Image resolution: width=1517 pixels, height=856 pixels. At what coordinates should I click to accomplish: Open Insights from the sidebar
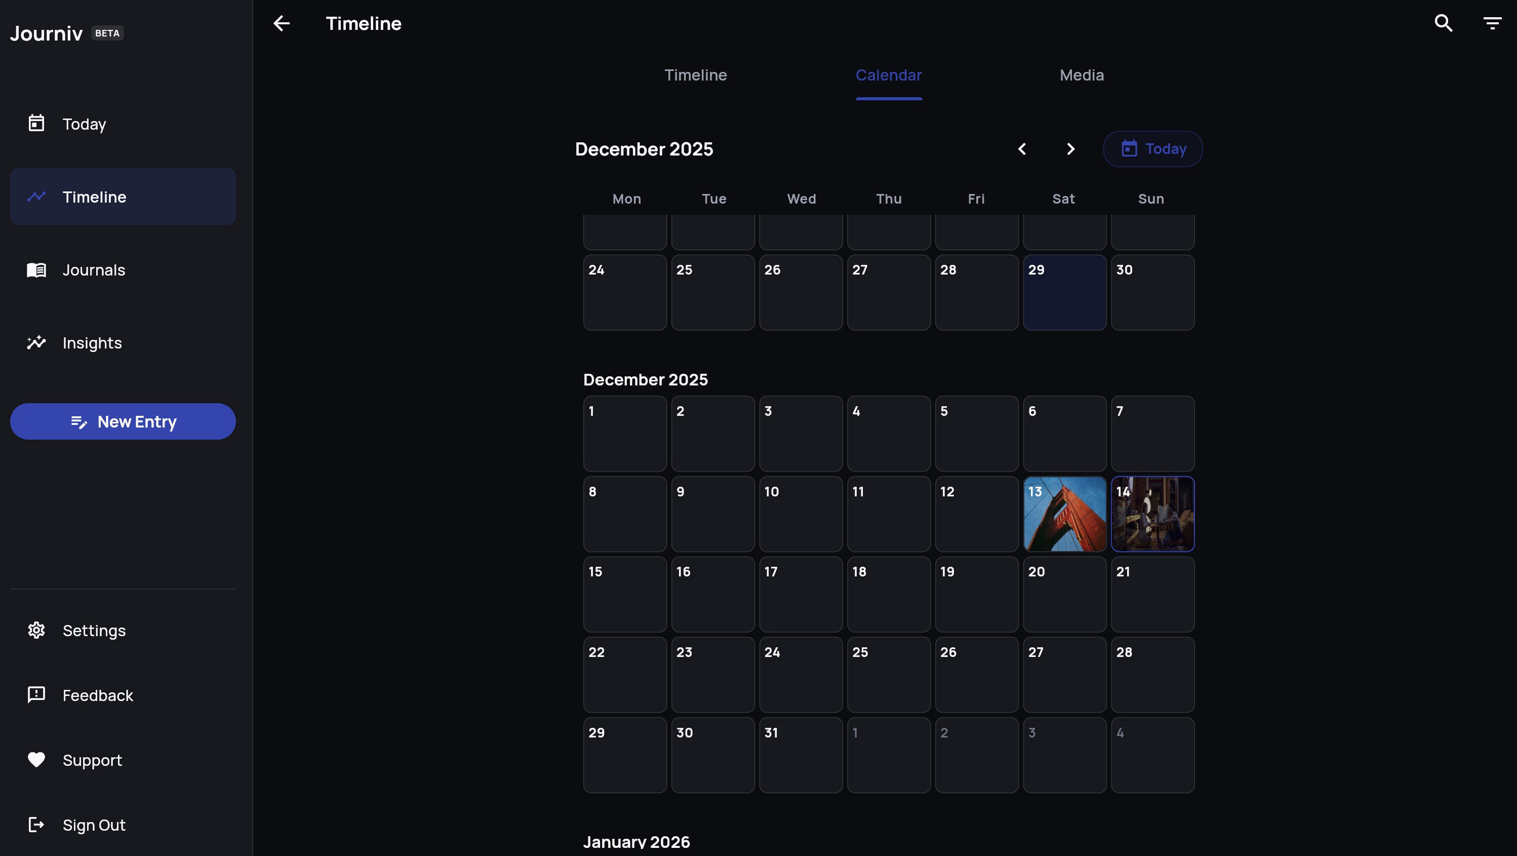tap(92, 343)
